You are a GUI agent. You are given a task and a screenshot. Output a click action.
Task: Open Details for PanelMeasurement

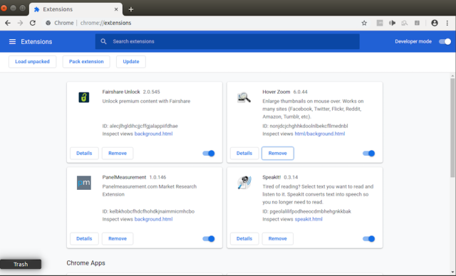(84, 238)
